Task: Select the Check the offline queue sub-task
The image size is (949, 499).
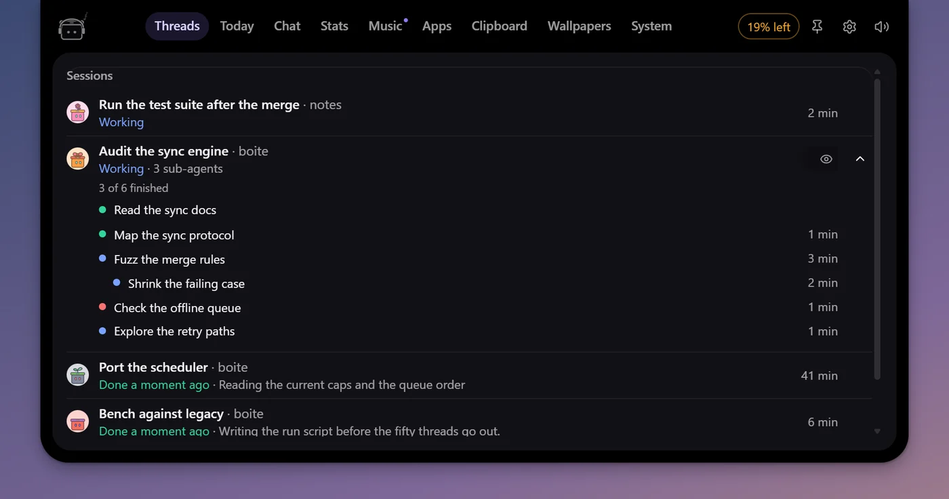Action: tap(468, 308)
